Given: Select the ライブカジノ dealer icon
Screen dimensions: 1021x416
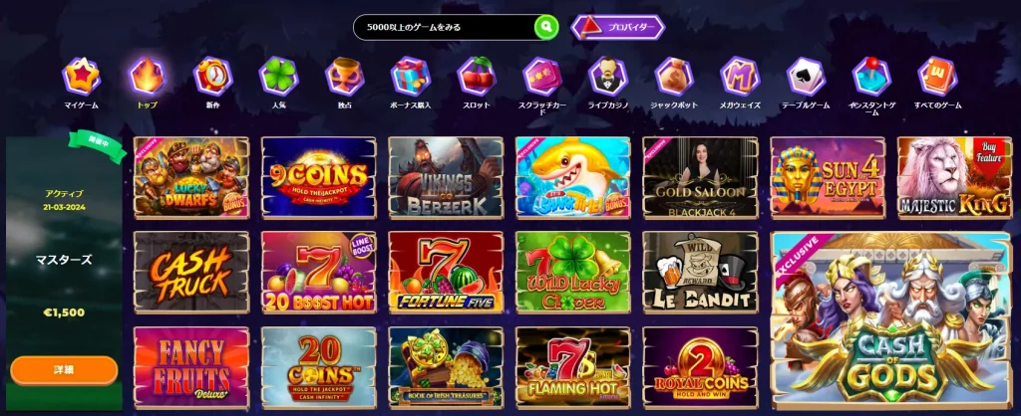Looking at the screenshot, I should click(x=608, y=76).
